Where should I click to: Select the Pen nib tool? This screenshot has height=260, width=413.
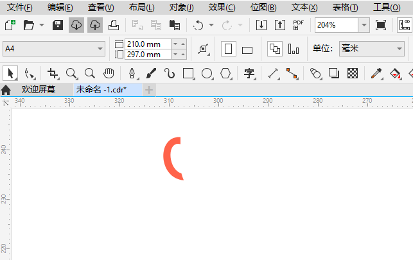tap(132, 73)
